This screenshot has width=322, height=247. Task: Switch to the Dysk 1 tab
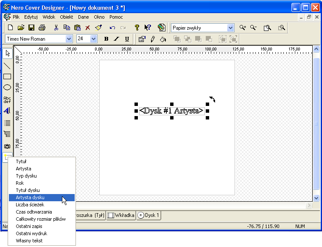point(148,215)
